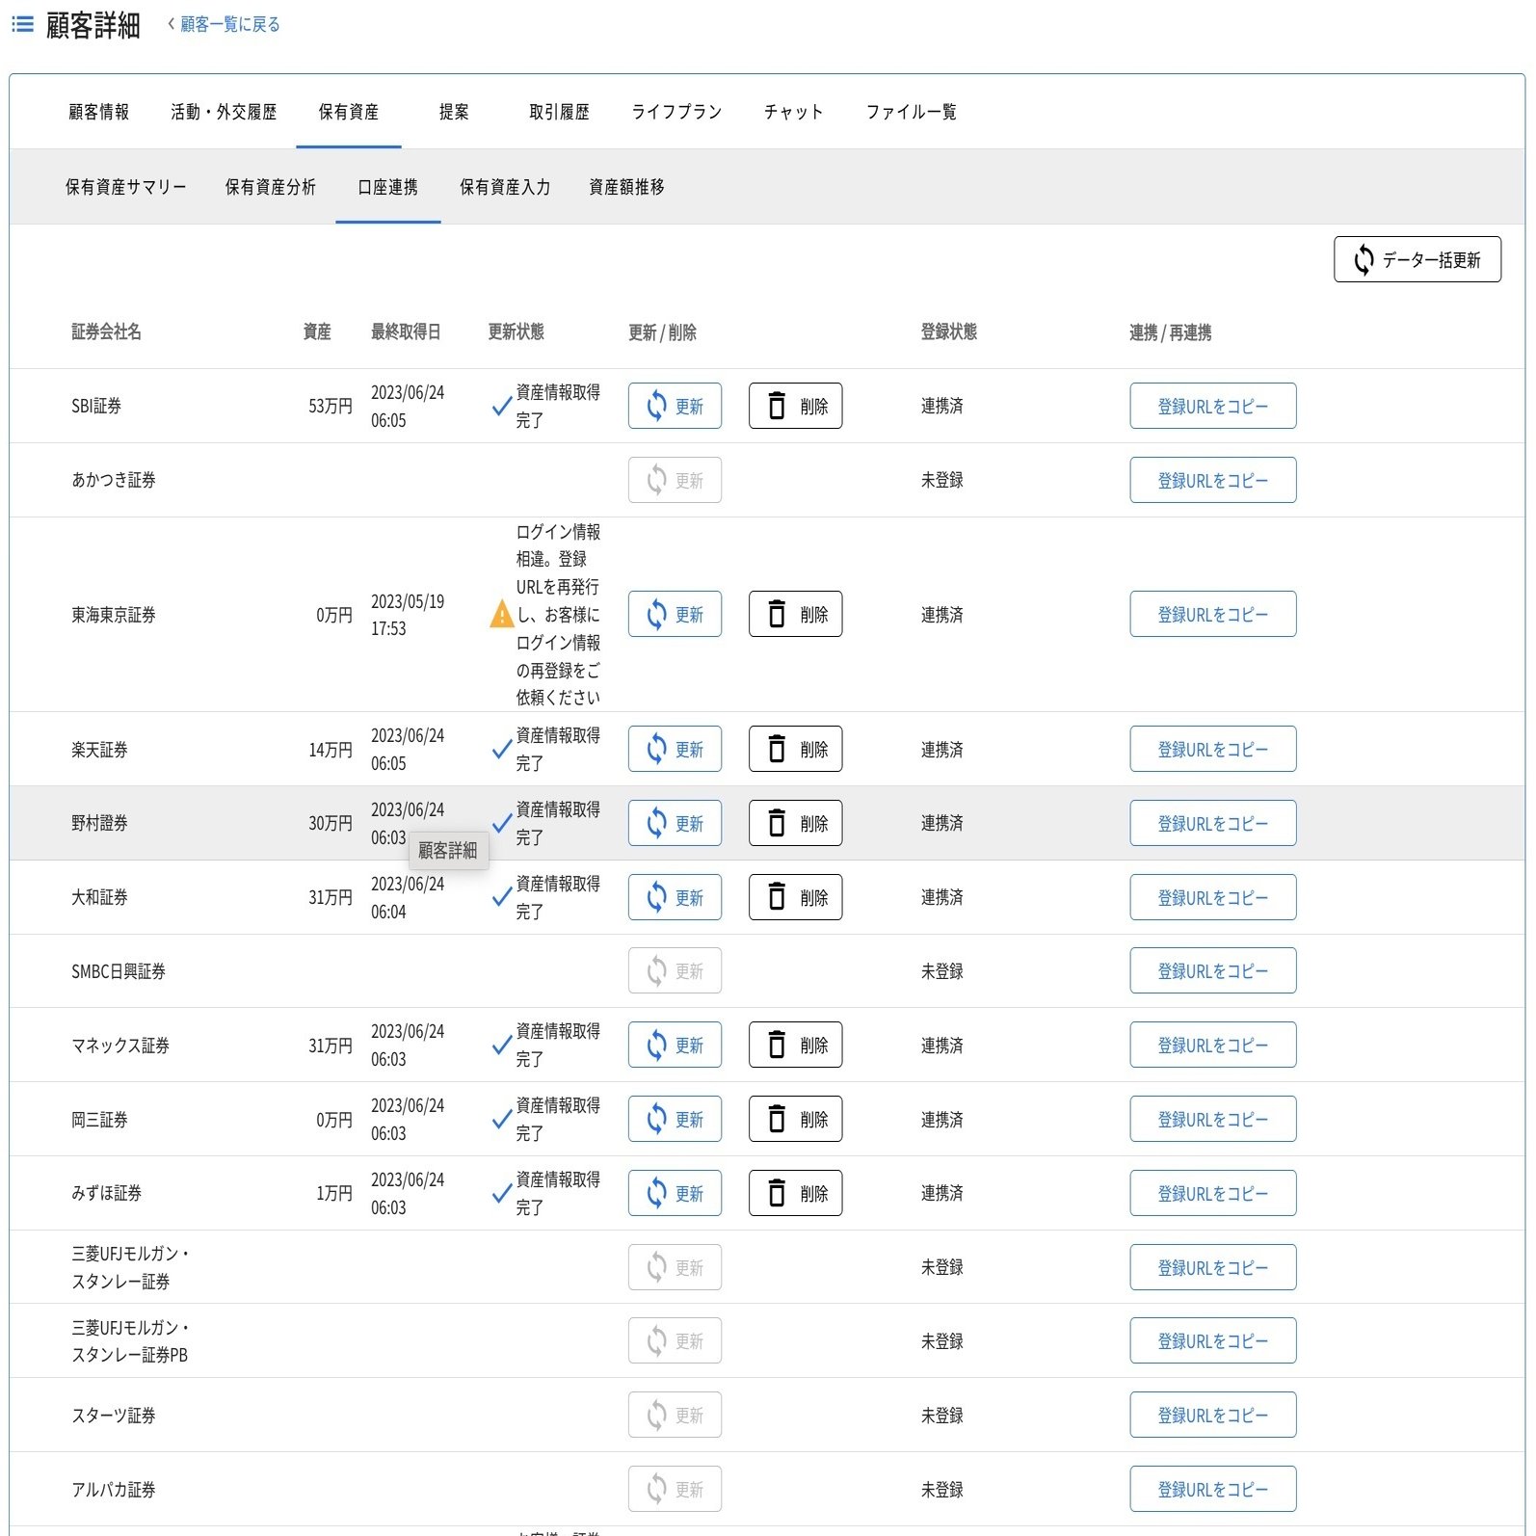Refresh 楽天証券 account data
Viewport: 1536px width, 1536px height.
[675, 749]
